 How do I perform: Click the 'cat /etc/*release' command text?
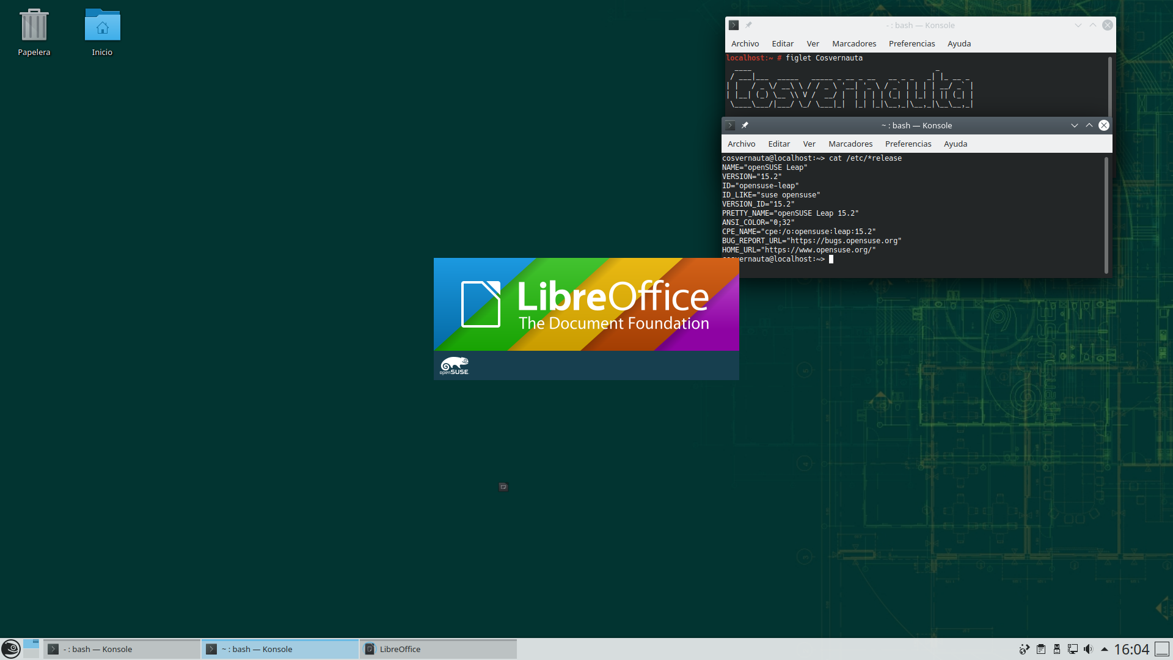tap(865, 158)
